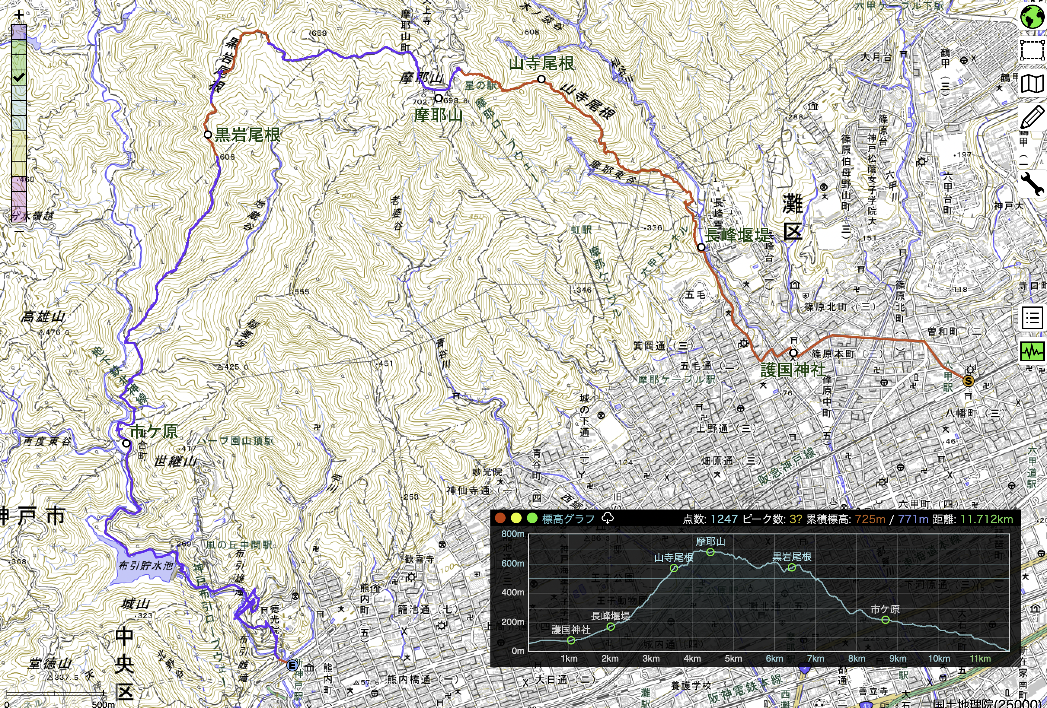Click the peak count value 3?
The width and height of the screenshot is (1047, 708).
pyautogui.click(x=796, y=519)
